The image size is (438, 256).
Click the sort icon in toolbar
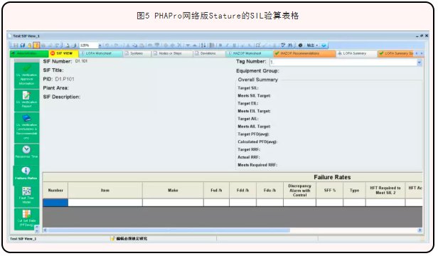pyautogui.click(x=203, y=46)
